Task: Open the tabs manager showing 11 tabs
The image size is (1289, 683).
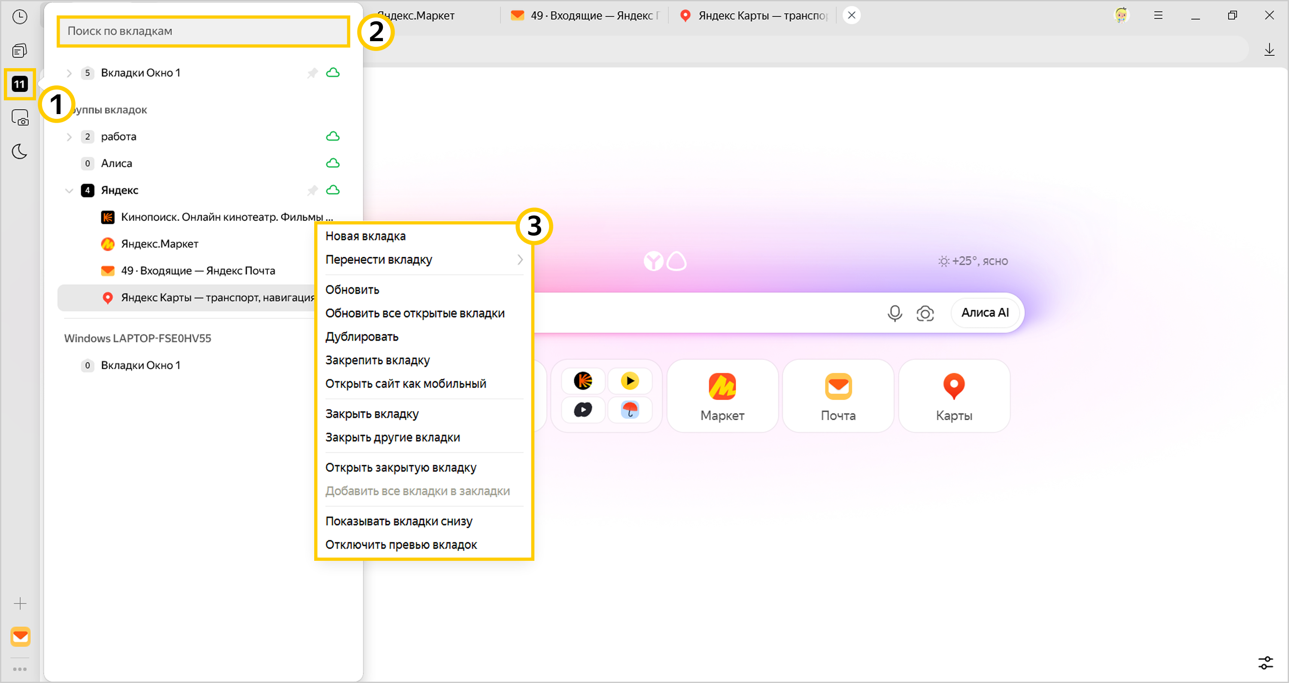Action: (19, 84)
